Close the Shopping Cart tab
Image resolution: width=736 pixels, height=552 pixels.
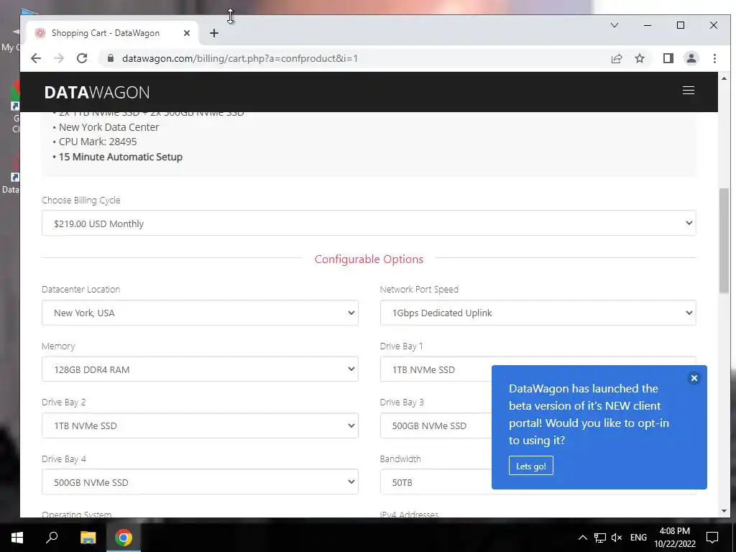187,33
